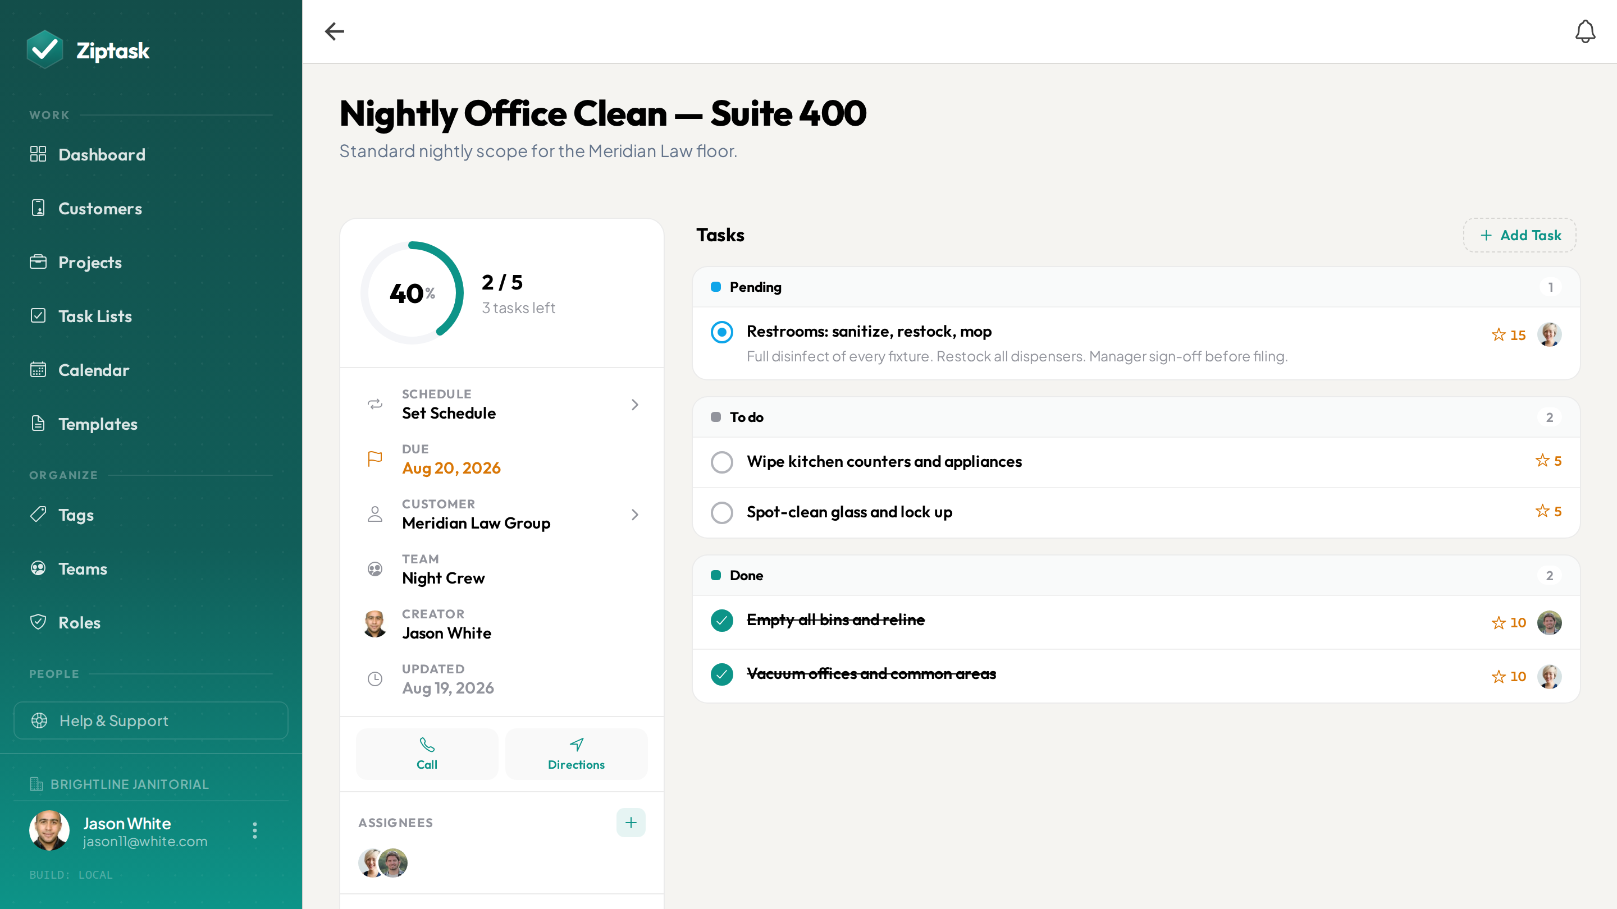Click the Directions button label

tap(576, 765)
